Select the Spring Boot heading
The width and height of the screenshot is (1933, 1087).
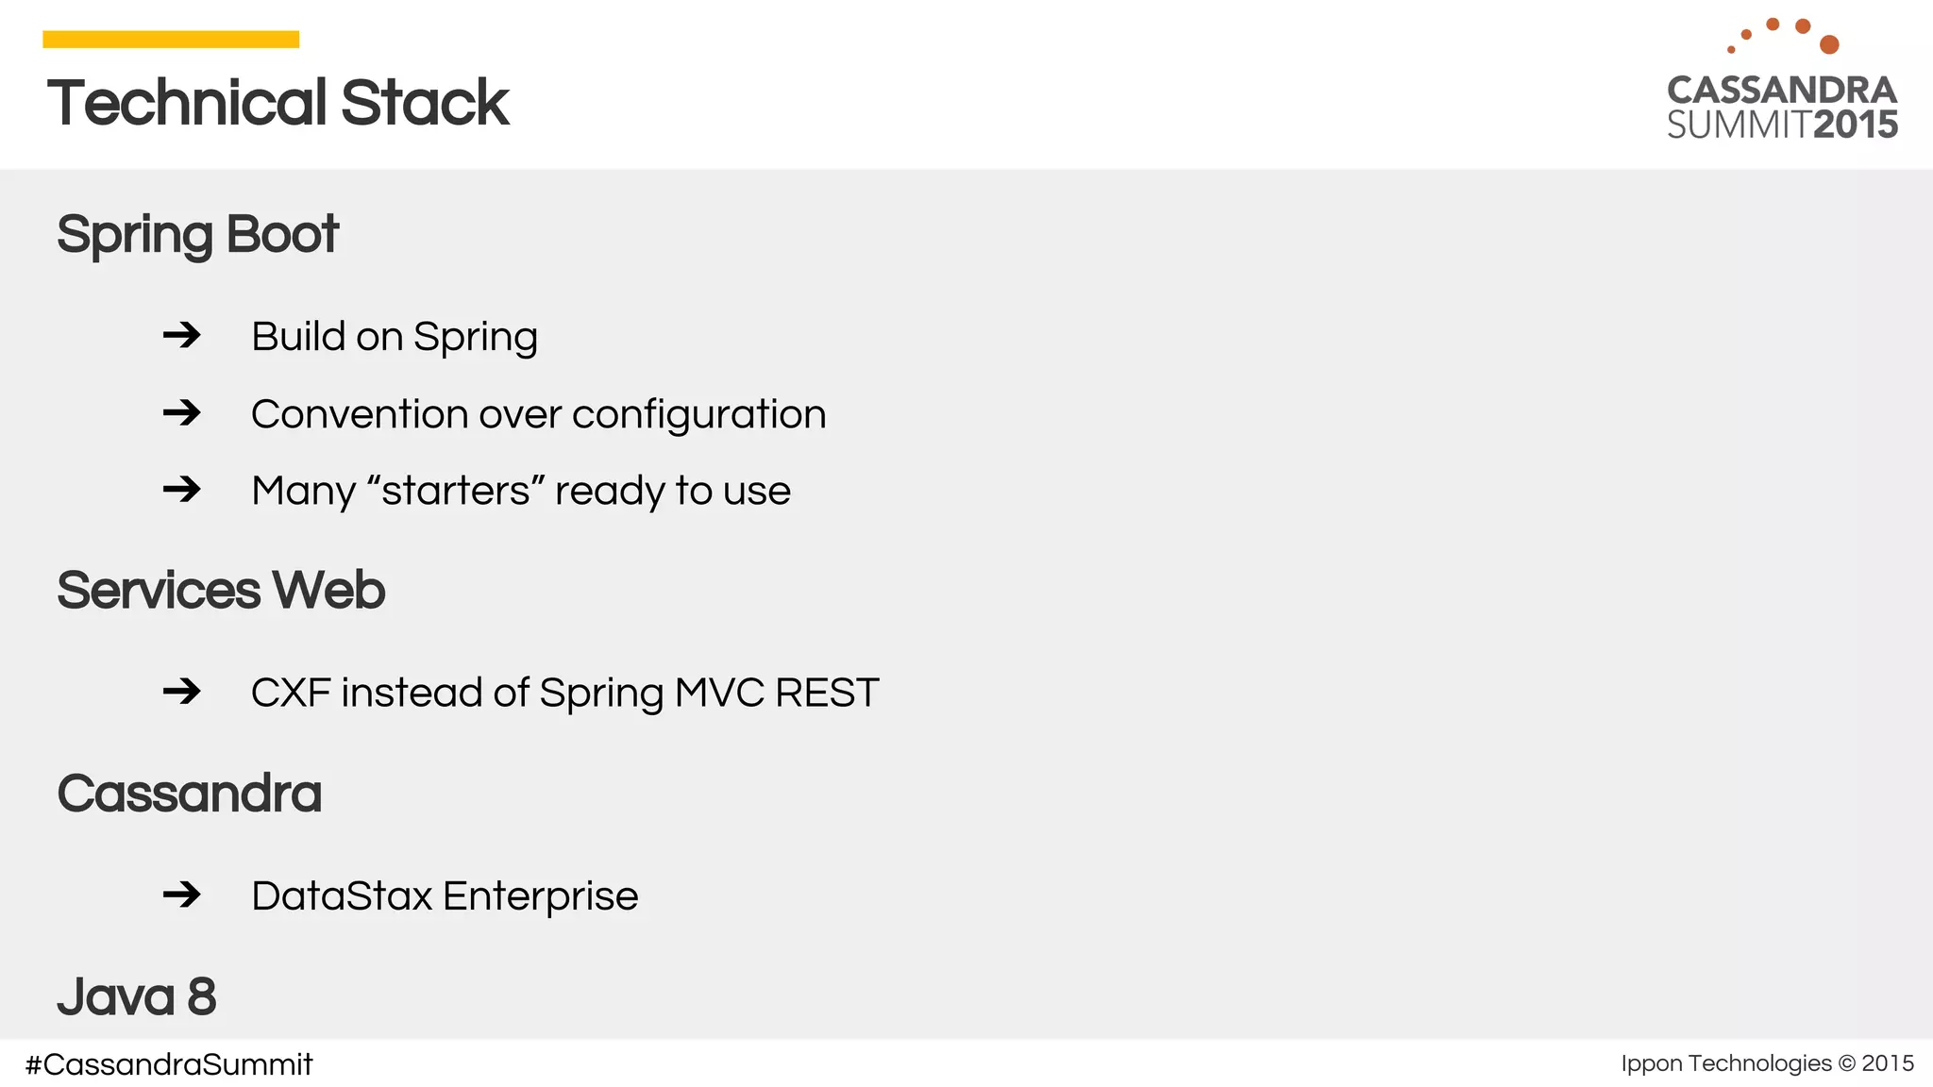pos(197,235)
